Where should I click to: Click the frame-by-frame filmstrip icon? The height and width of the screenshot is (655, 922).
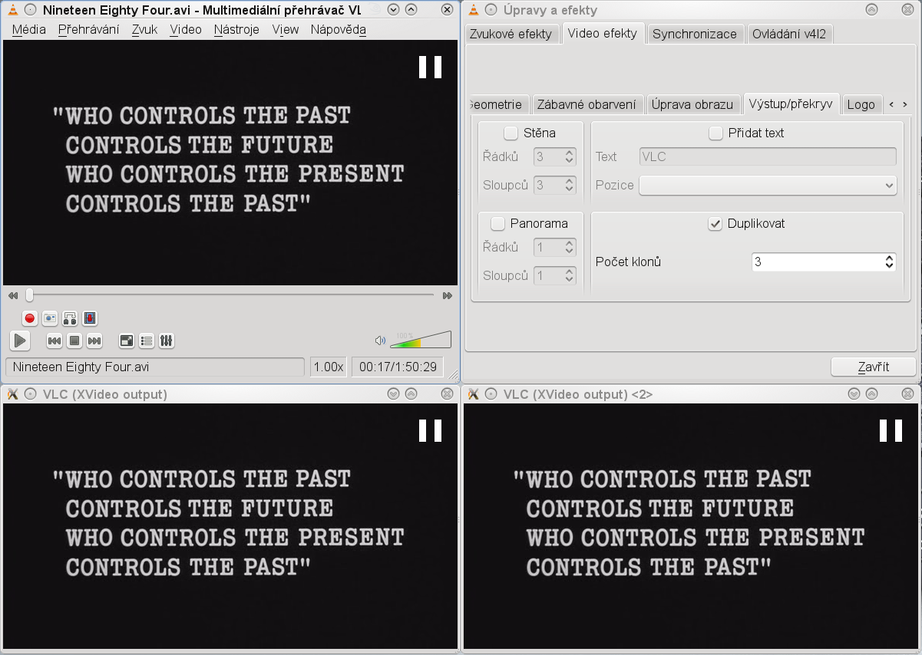pyautogui.click(x=90, y=318)
